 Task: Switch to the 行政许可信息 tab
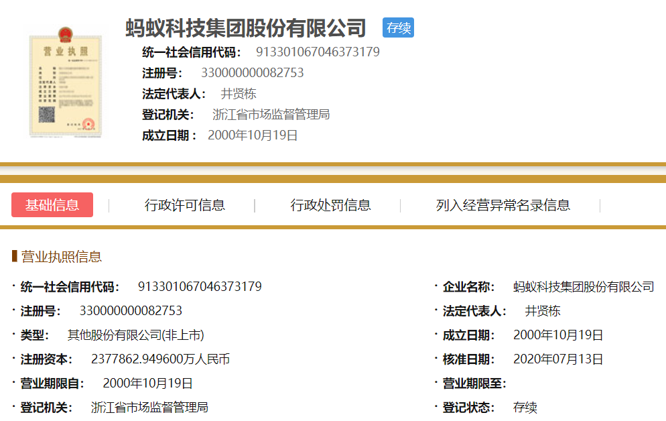(x=185, y=205)
